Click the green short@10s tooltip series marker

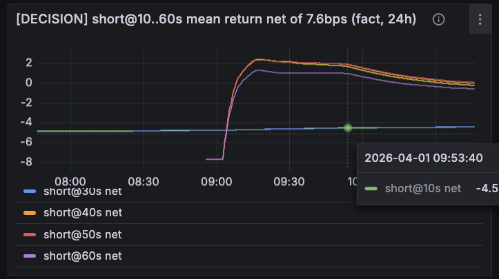pos(371,188)
